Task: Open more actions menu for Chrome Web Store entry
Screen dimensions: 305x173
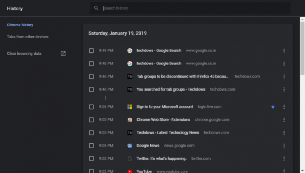Action: coord(284,120)
